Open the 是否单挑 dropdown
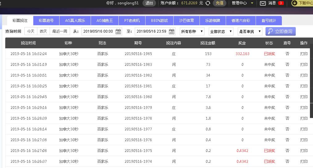The width and height of the screenshot is (313, 168). click(x=250, y=31)
